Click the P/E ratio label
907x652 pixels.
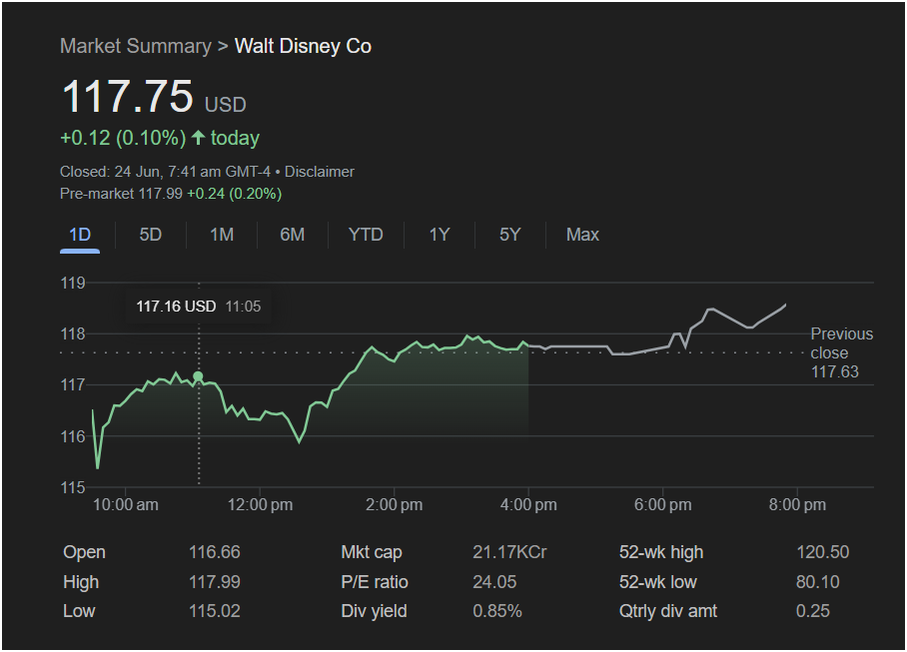tap(375, 582)
